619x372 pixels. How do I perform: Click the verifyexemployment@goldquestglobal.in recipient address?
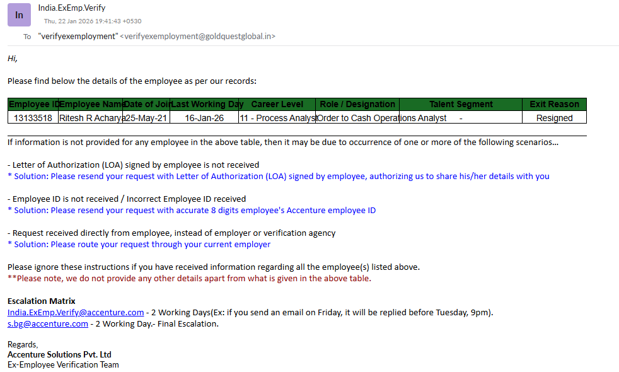tap(197, 37)
